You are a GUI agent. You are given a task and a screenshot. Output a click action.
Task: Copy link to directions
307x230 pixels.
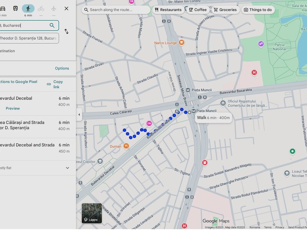point(55,84)
